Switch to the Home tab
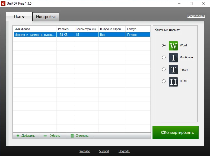Screen dimensions: 210x156 tap(19, 17)
